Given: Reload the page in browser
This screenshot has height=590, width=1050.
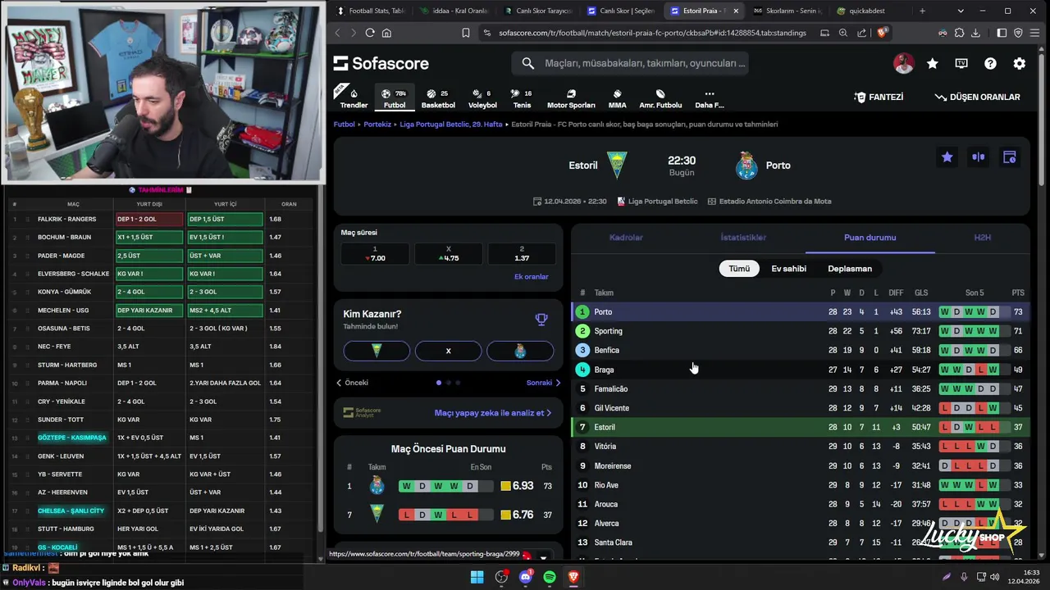Looking at the screenshot, I should [x=370, y=33].
